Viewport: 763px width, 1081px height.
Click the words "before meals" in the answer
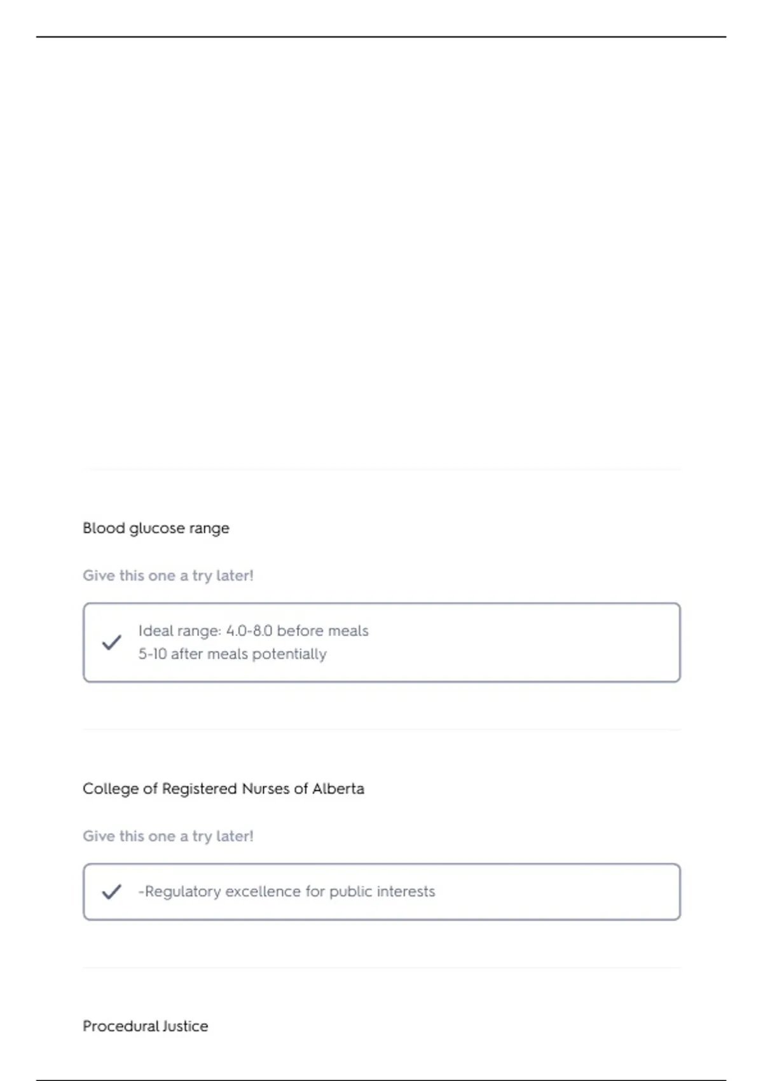point(322,631)
